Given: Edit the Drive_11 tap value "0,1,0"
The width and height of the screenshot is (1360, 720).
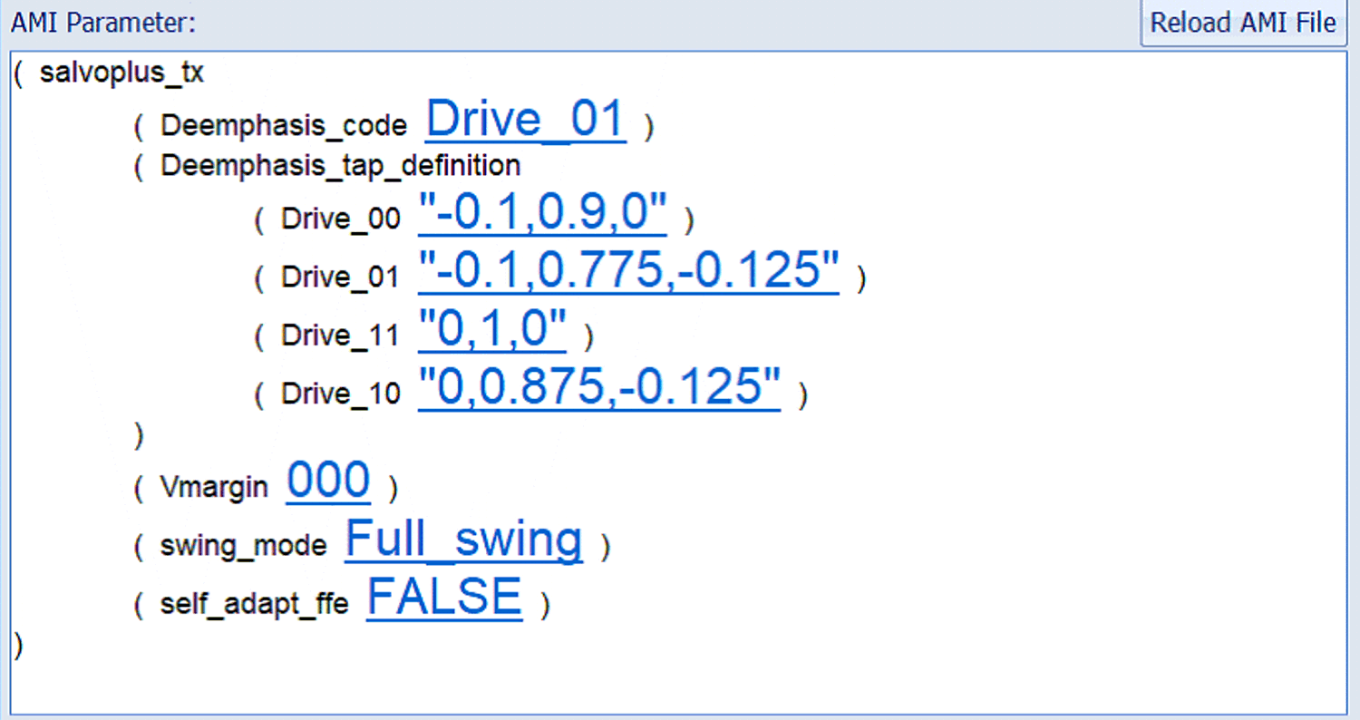Looking at the screenshot, I should [492, 329].
